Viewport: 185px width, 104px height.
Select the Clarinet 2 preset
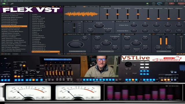click(37, 30)
